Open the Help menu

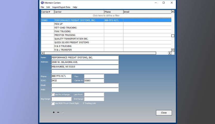coord(75,7)
